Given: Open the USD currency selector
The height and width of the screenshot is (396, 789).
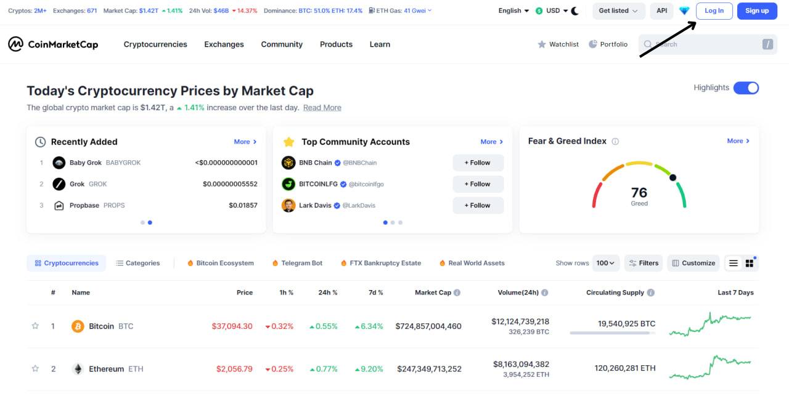Looking at the screenshot, I should pos(552,10).
